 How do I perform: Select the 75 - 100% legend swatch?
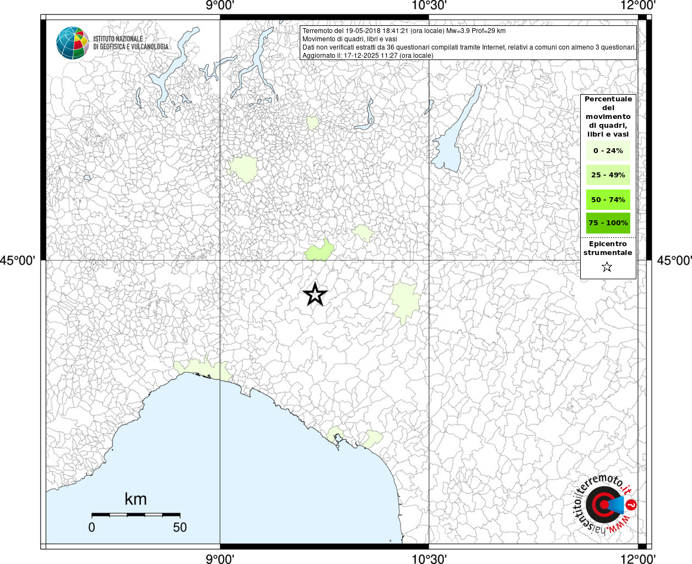[608, 223]
